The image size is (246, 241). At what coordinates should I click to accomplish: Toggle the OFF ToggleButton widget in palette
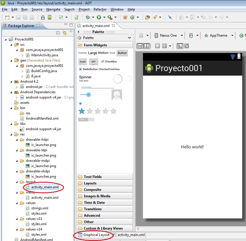point(94,62)
